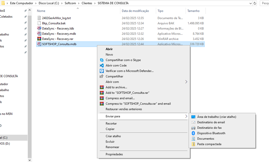Select Copiar from the context menu
This screenshot has width=269, height=162.
click(x=110, y=129)
